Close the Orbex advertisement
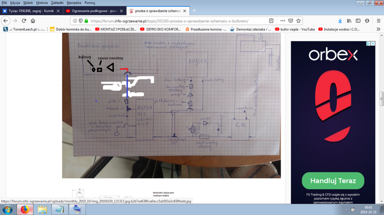This screenshot has width=384, height=215. point(372,44)
